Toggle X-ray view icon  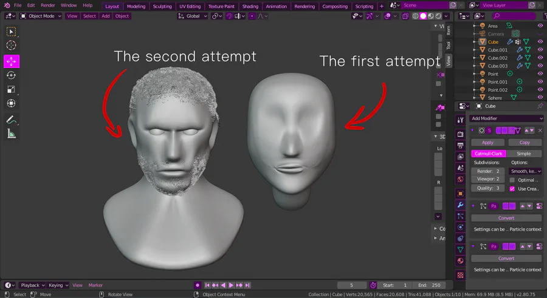coord(405,16)
